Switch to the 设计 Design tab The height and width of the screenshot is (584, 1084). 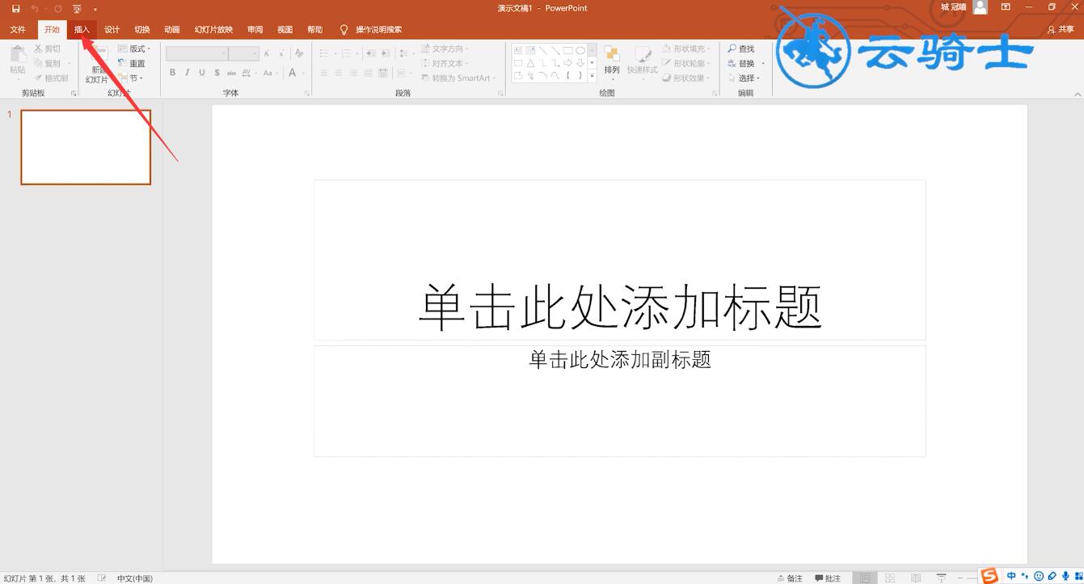[x=112, y=29]
